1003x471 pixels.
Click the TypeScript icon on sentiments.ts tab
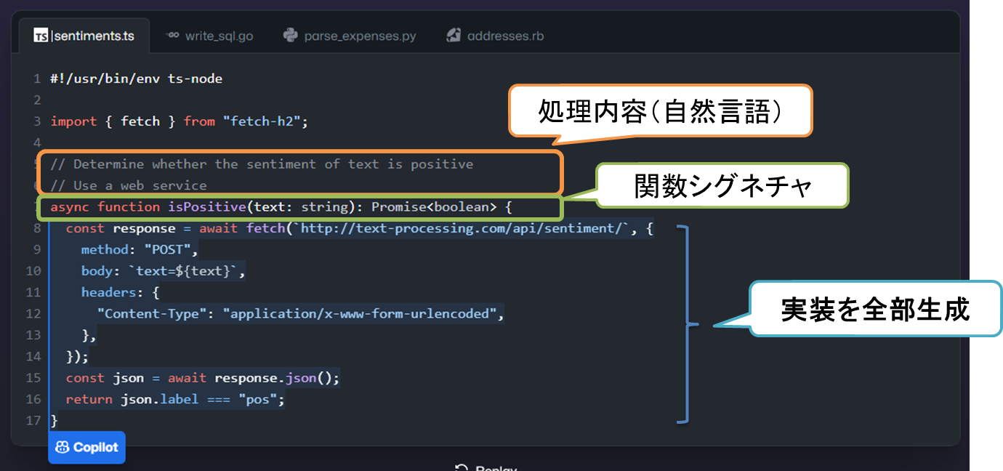(x=41, y=36)
